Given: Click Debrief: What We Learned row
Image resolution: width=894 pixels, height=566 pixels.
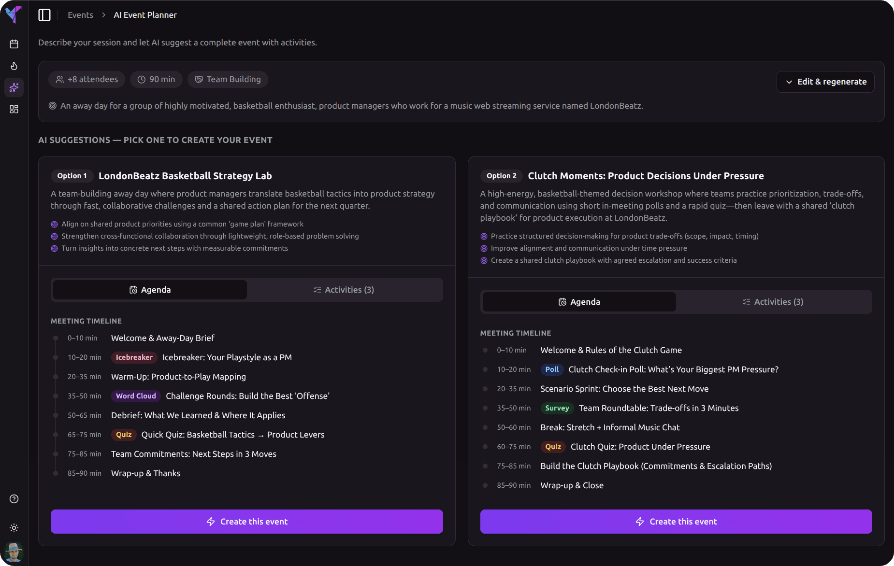Looking at the screenshot, I should click(198, 415).
